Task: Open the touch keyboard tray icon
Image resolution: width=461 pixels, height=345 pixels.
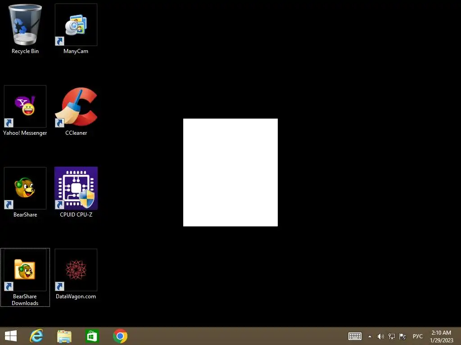Action: (355, 336)
